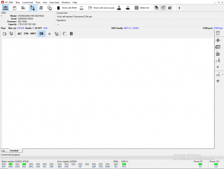Screen dimensions: 224x169
Task: Click the disc search icon in toolbar
Action: click(50, 8)
